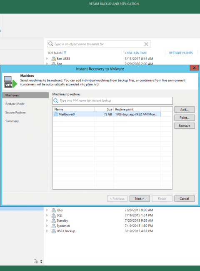
Task: Focus the VM name instant lookup field
Action: 112,100
